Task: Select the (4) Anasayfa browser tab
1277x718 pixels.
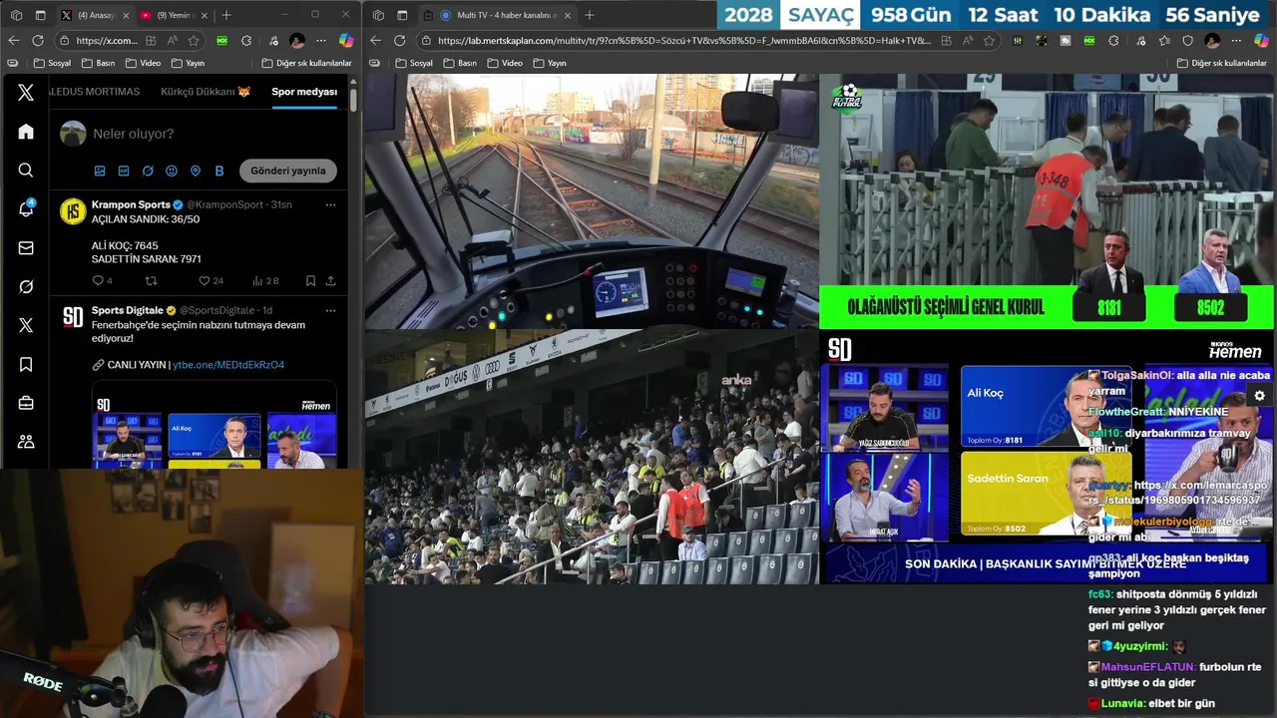Action: [x=94, y=15]
